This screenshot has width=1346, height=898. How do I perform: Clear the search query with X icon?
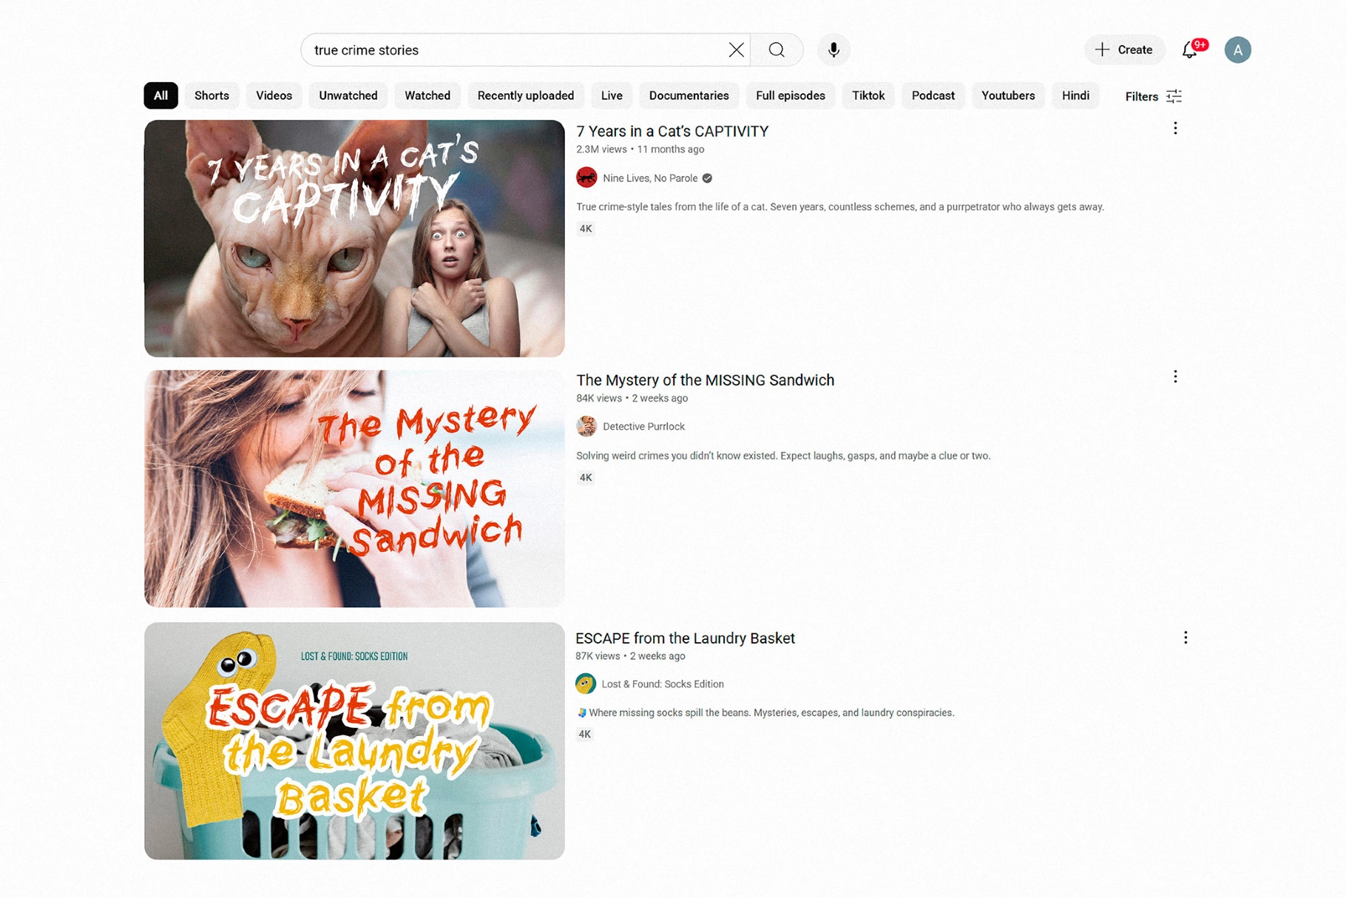click(x=736, y=50)
